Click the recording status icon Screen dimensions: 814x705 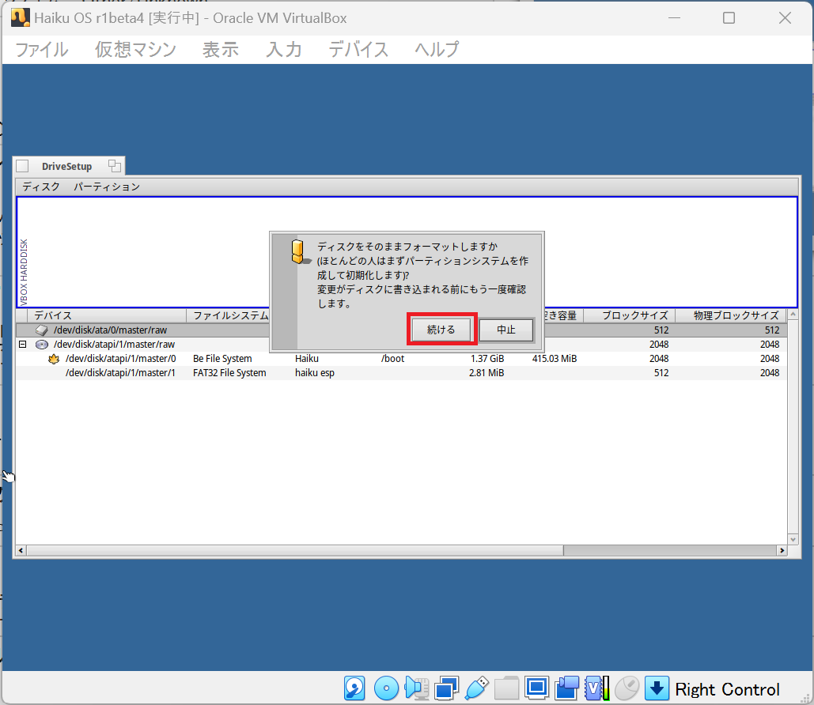click(x=567, y=688)
